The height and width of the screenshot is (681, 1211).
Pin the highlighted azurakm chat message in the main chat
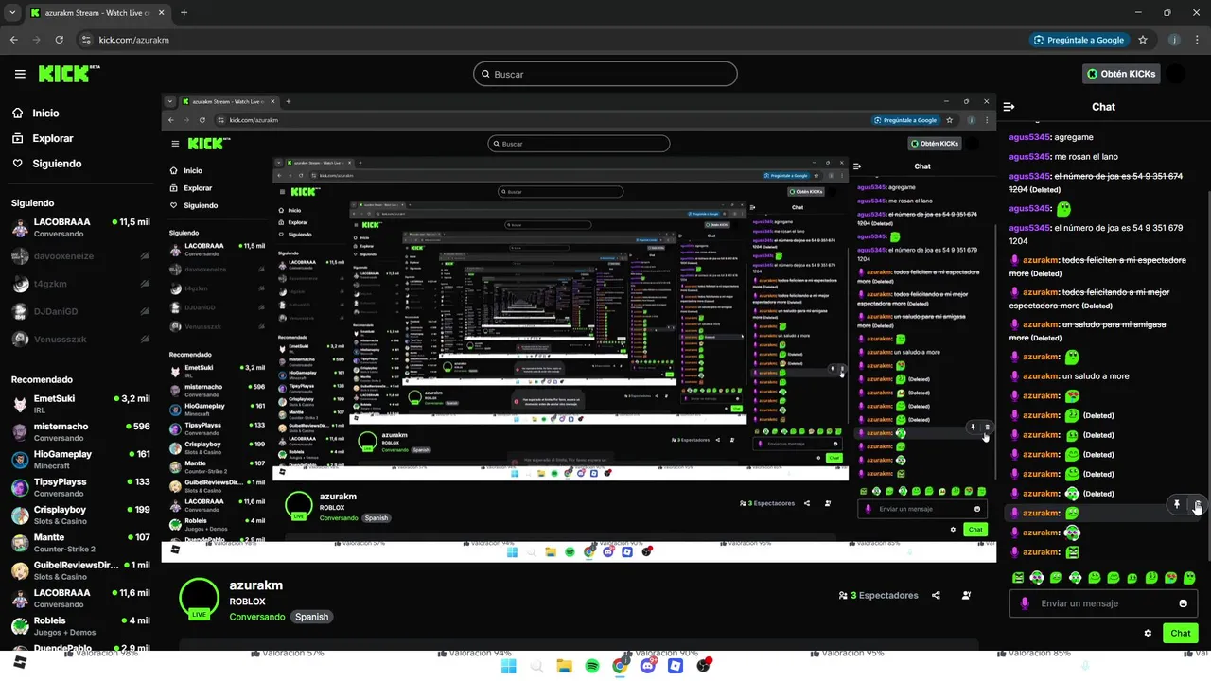(1177, 505)
